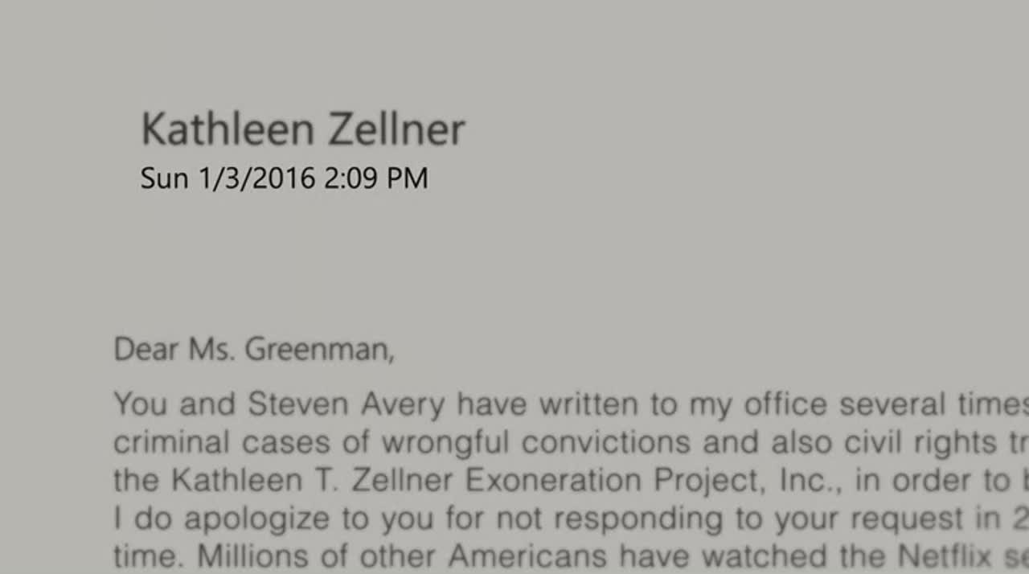Image resolution: width=1029 pixels, height=574 pixels.
Task: Click the word 'Netflix' in the last line
Action: coord(946,556)
